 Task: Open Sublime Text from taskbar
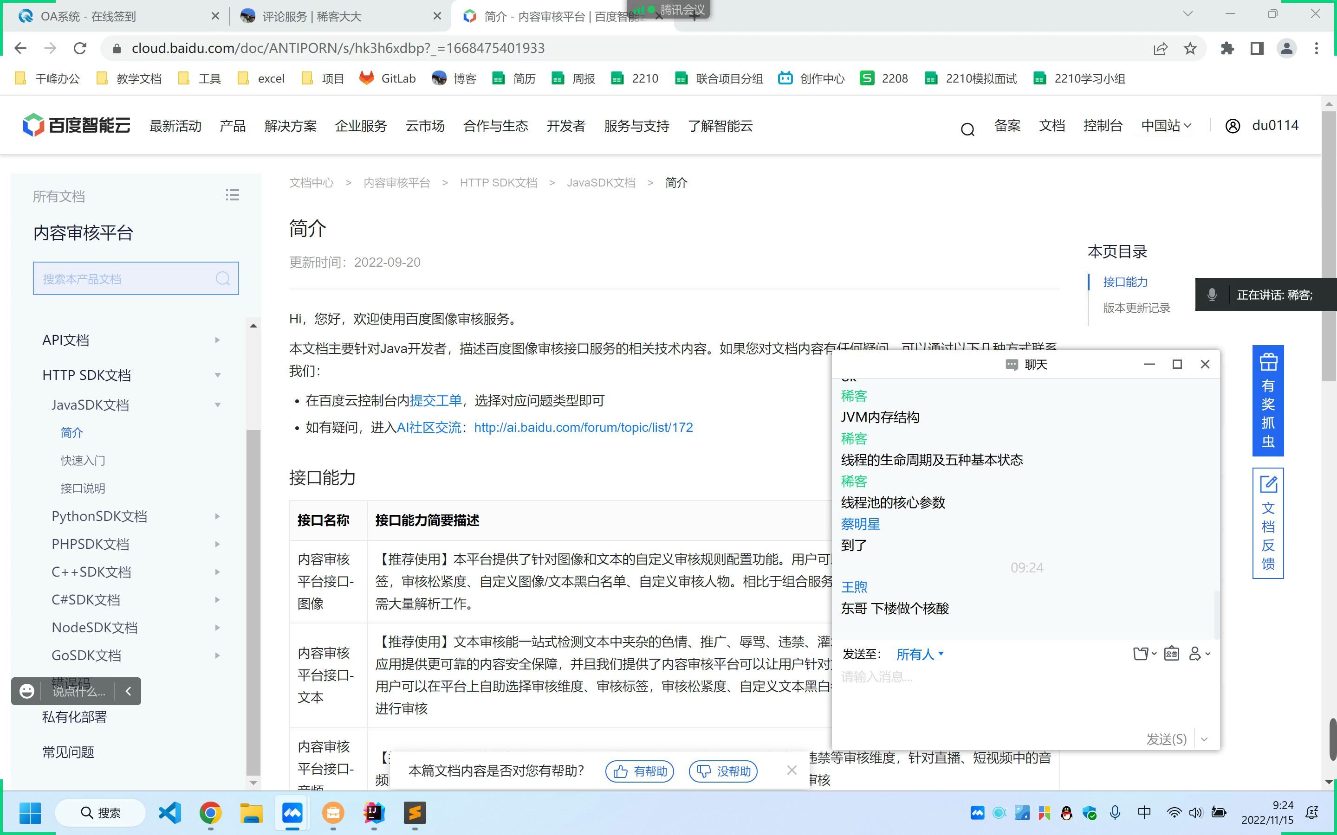pyautogui.click(x=415, y=812)
